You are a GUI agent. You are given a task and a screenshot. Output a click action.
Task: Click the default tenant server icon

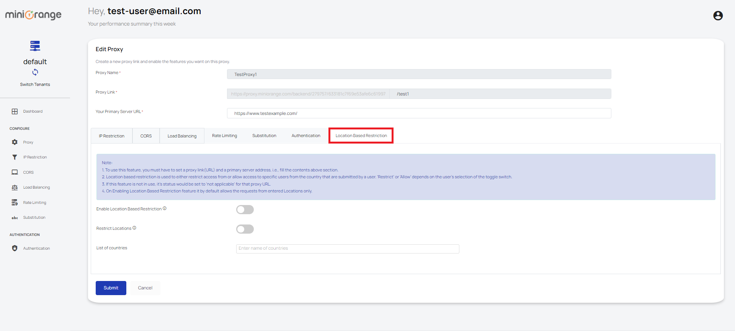click(x=35, y=46)
